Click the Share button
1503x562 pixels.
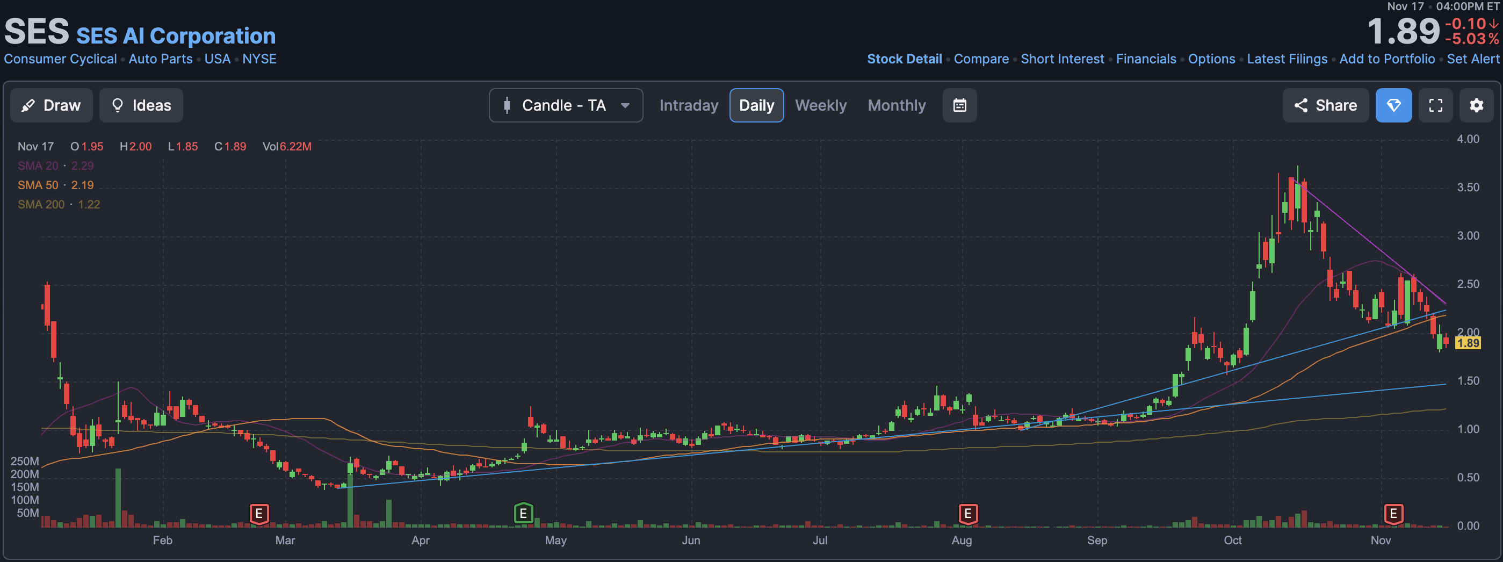[1325, 106]
